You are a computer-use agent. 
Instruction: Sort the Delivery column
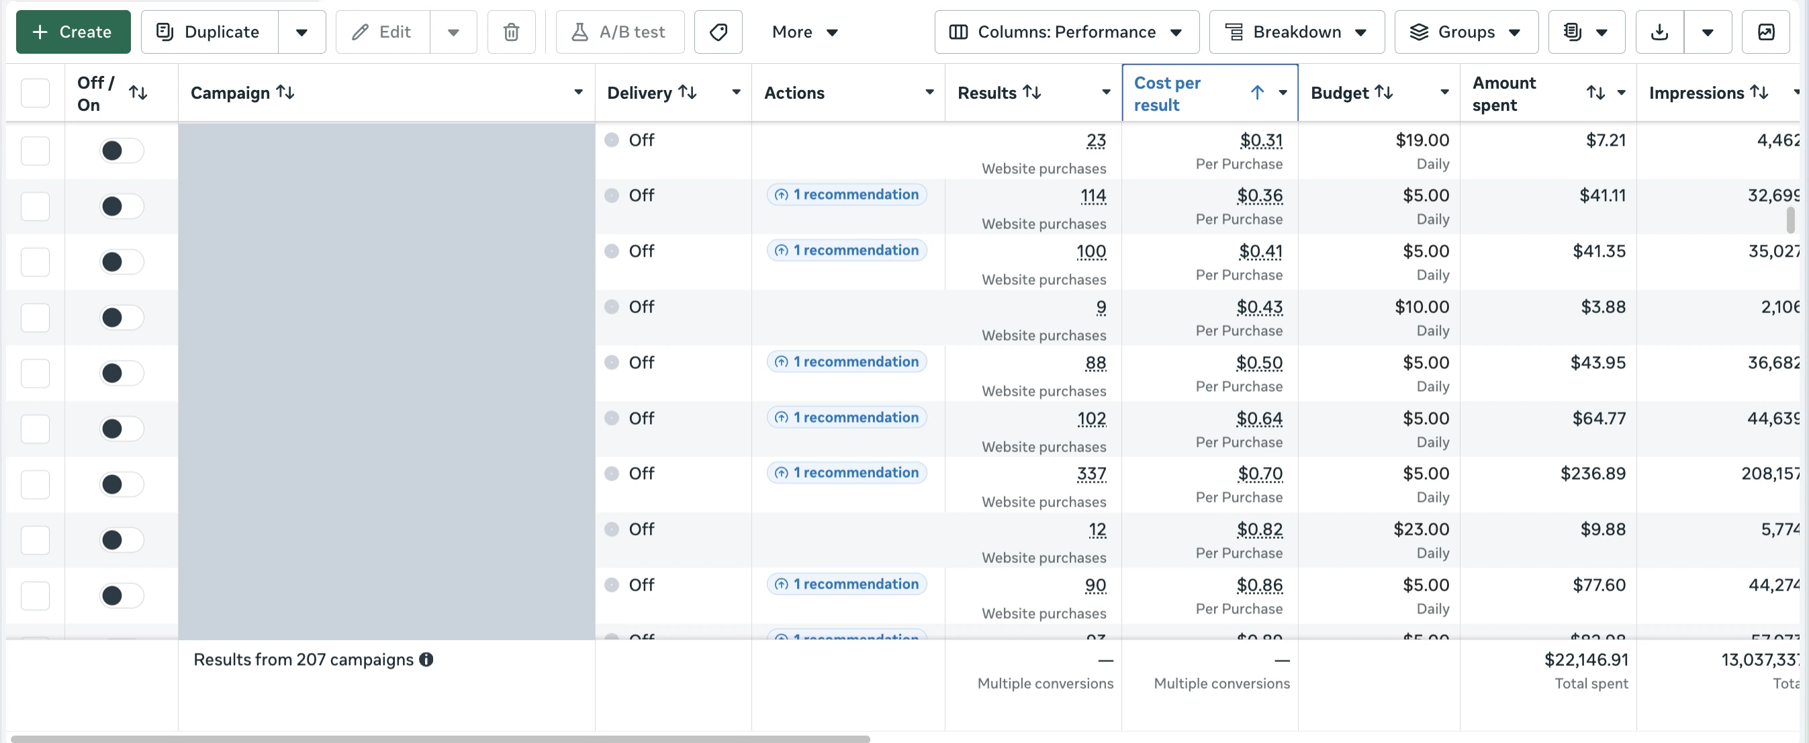[688, 92]
